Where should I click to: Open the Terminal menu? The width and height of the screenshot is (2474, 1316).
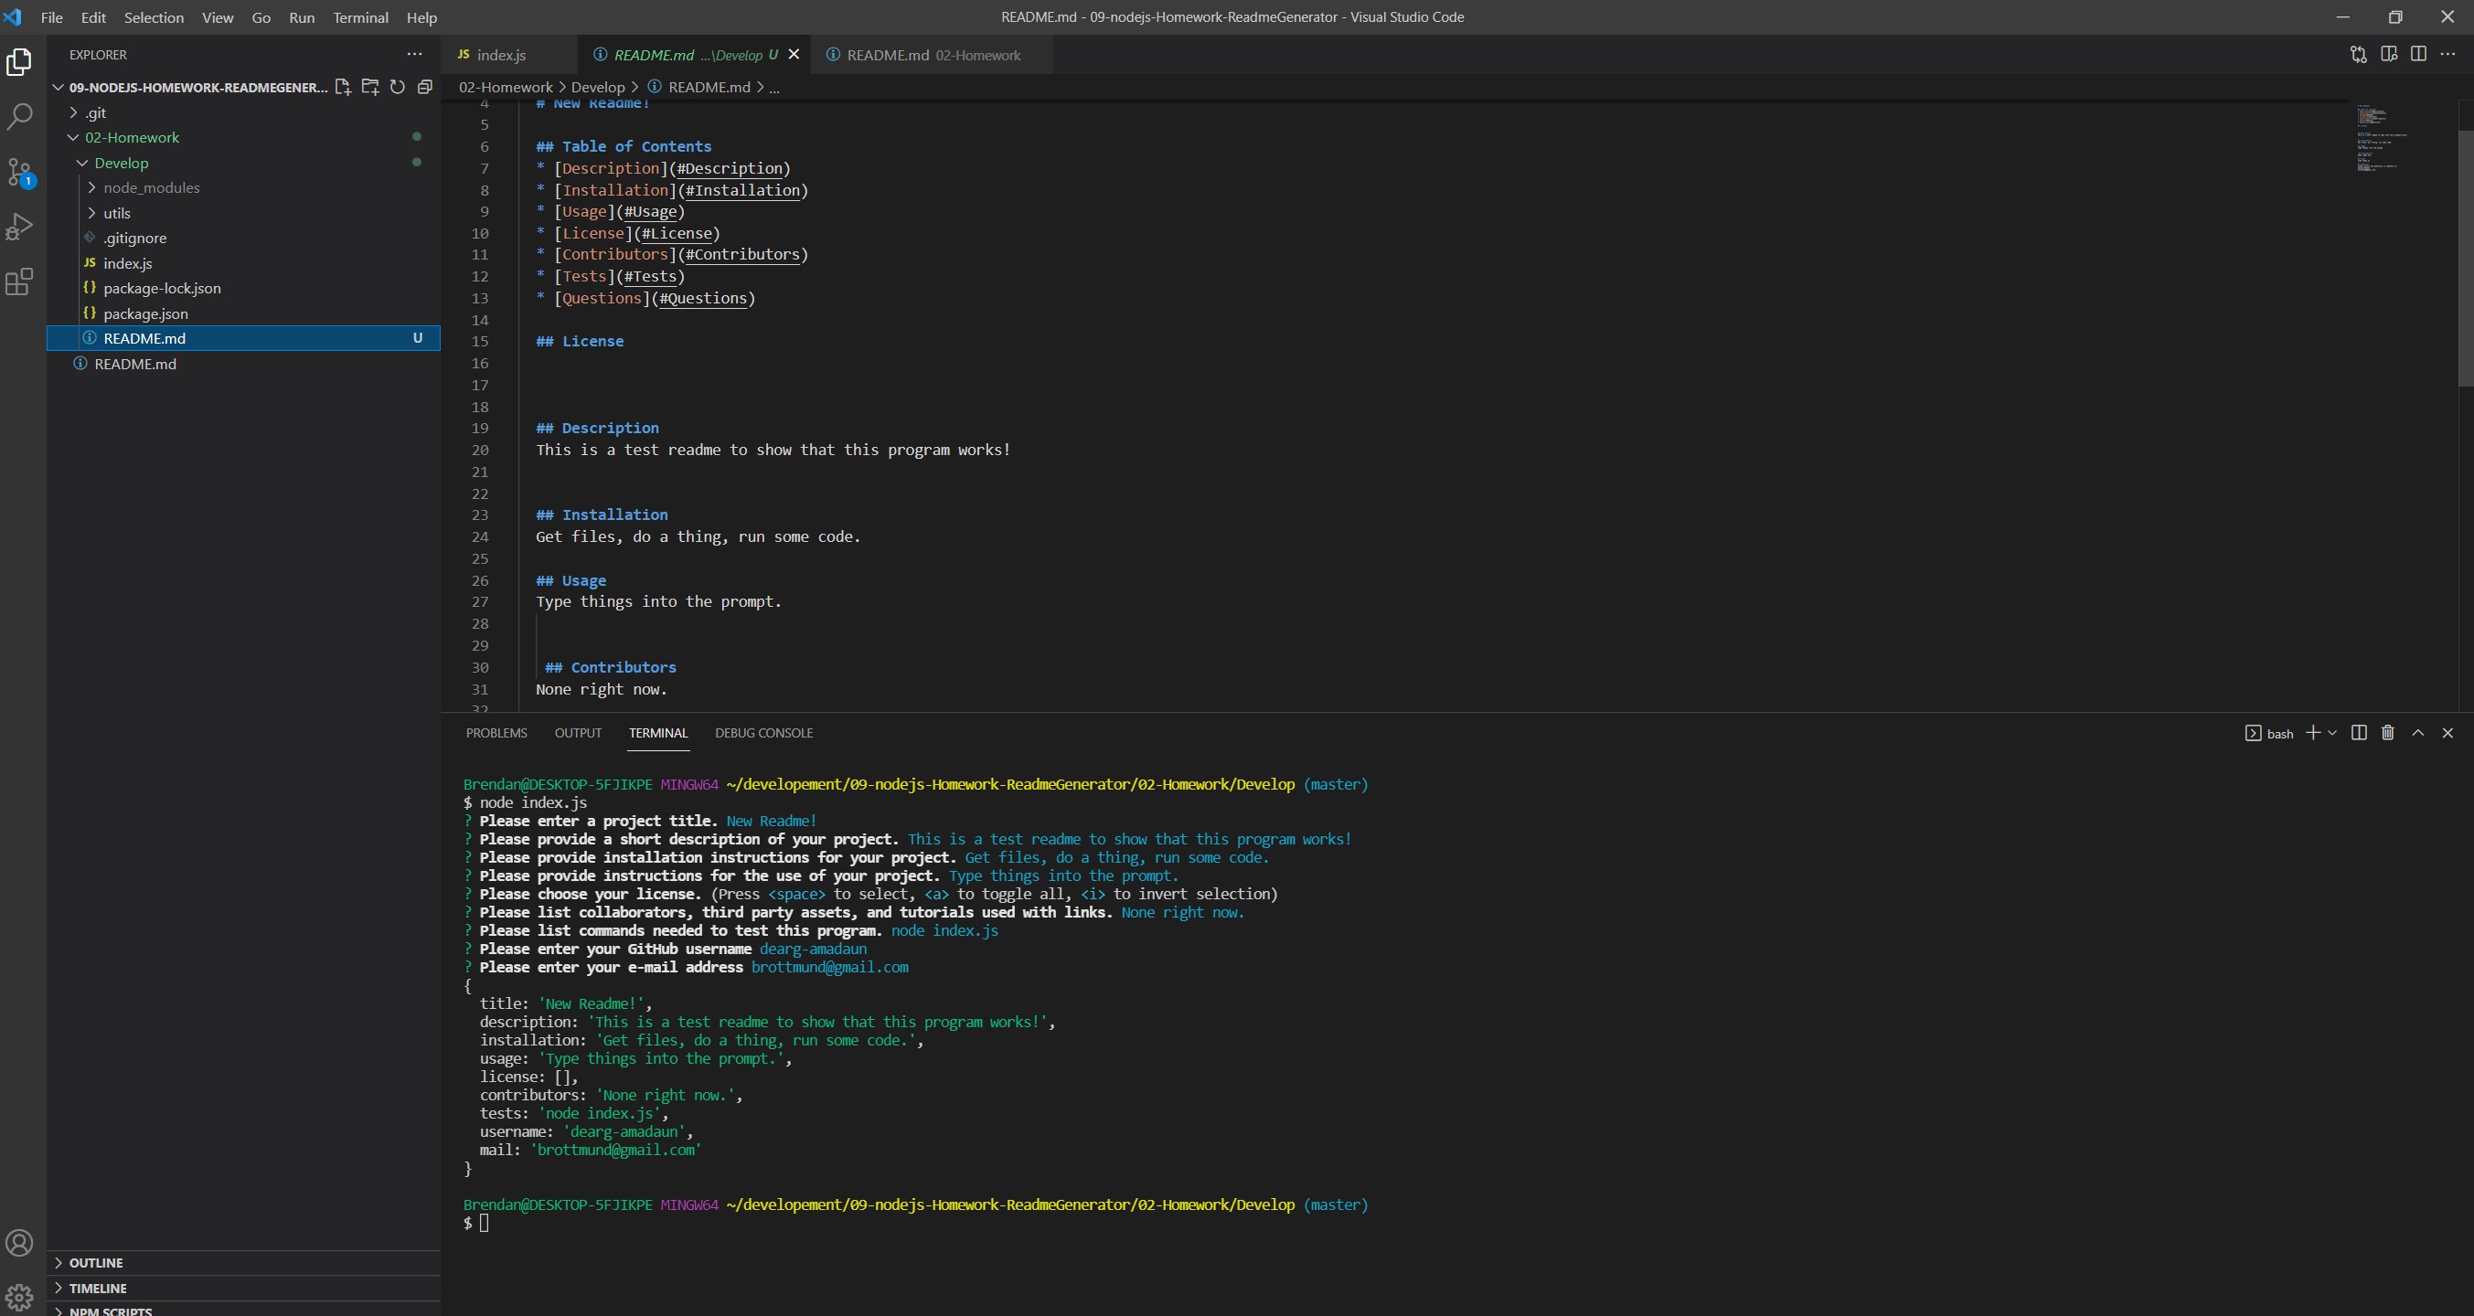coord(360,17)
